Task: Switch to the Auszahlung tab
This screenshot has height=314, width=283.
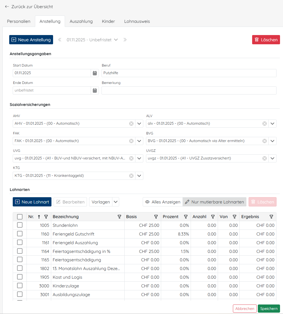Action: [x=81, y=21]
